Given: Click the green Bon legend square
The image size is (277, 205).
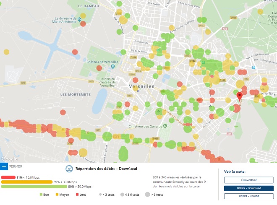Looking at the screenshot, I should tap(41, 195).
